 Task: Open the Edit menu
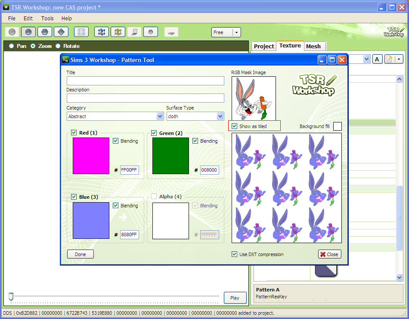click(28, 18)
